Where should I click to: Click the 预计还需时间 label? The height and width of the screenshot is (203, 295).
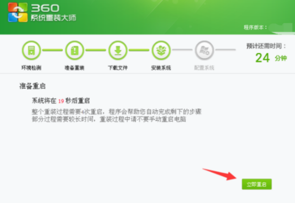point(266,46)
